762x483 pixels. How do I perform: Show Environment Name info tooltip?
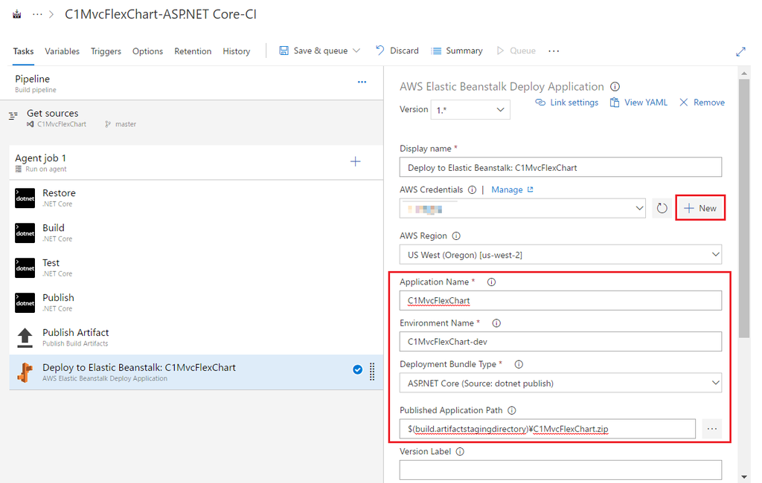496,323
